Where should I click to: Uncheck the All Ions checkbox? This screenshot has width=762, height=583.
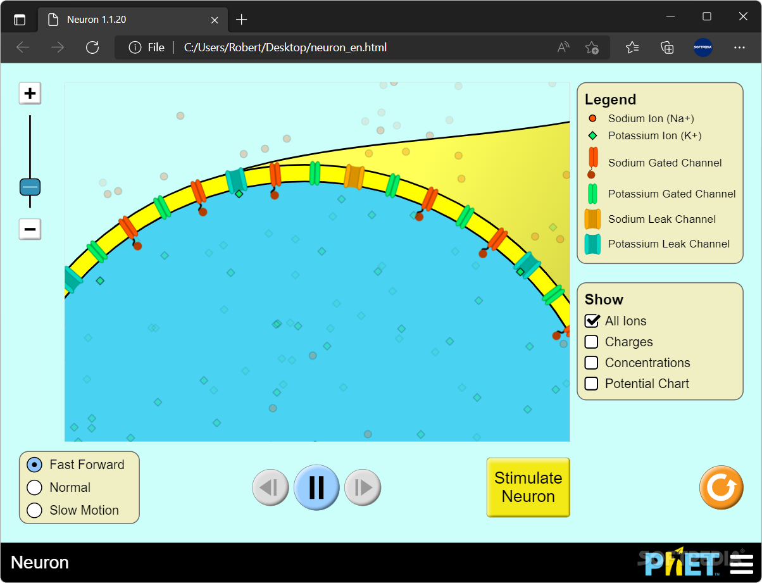pos(592,321)
